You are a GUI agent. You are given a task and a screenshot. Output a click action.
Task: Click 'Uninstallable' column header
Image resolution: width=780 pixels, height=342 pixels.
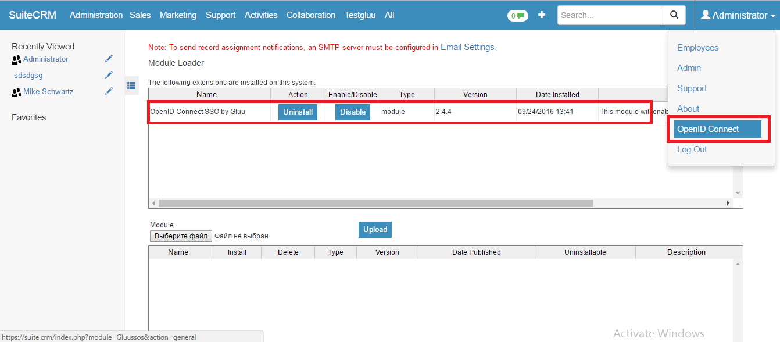coord(585,252)
